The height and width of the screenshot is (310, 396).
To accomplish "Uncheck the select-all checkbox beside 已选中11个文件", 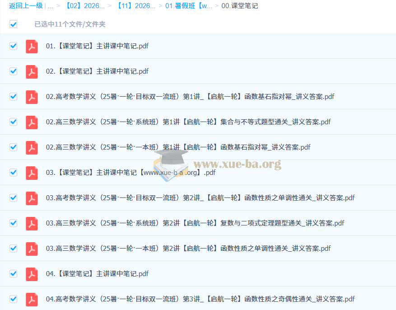I will tap(14, 24).
